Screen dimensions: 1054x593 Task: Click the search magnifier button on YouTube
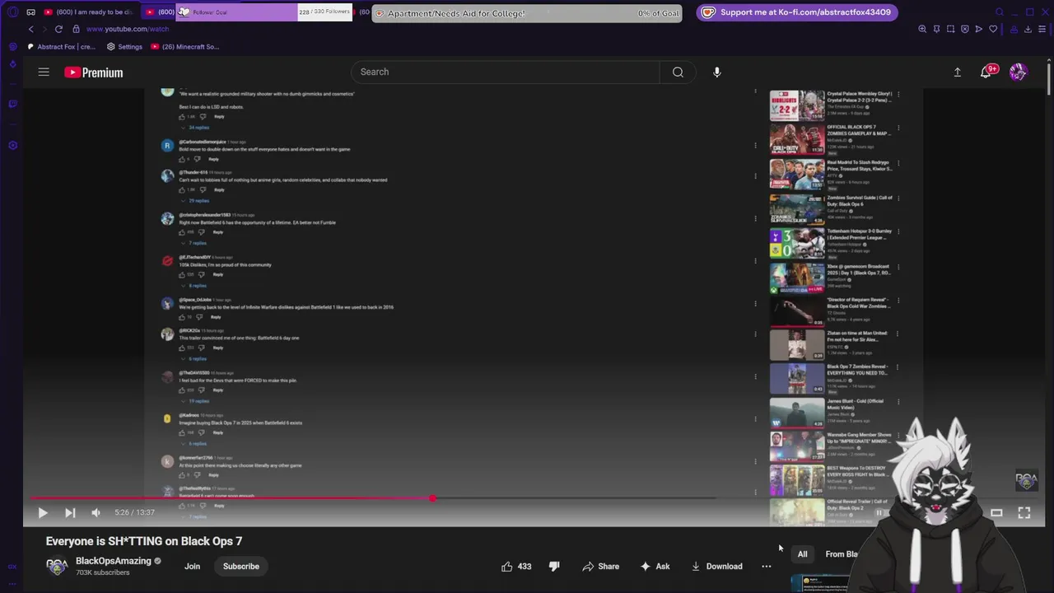point(678,72)
